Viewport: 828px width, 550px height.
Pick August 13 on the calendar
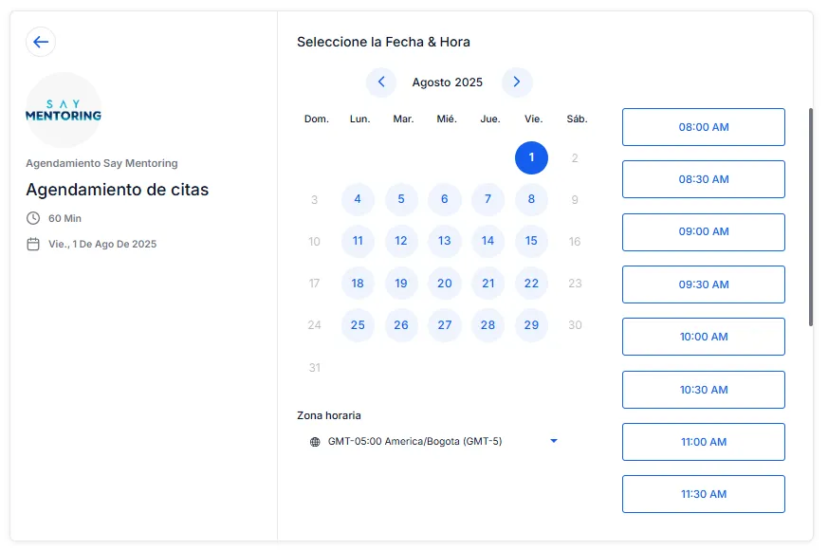445,241
